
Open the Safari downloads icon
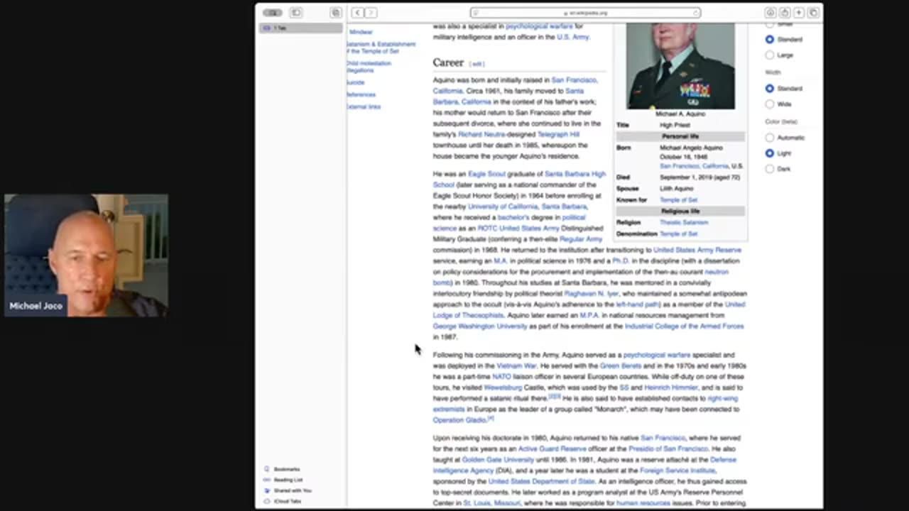(770, 13)
